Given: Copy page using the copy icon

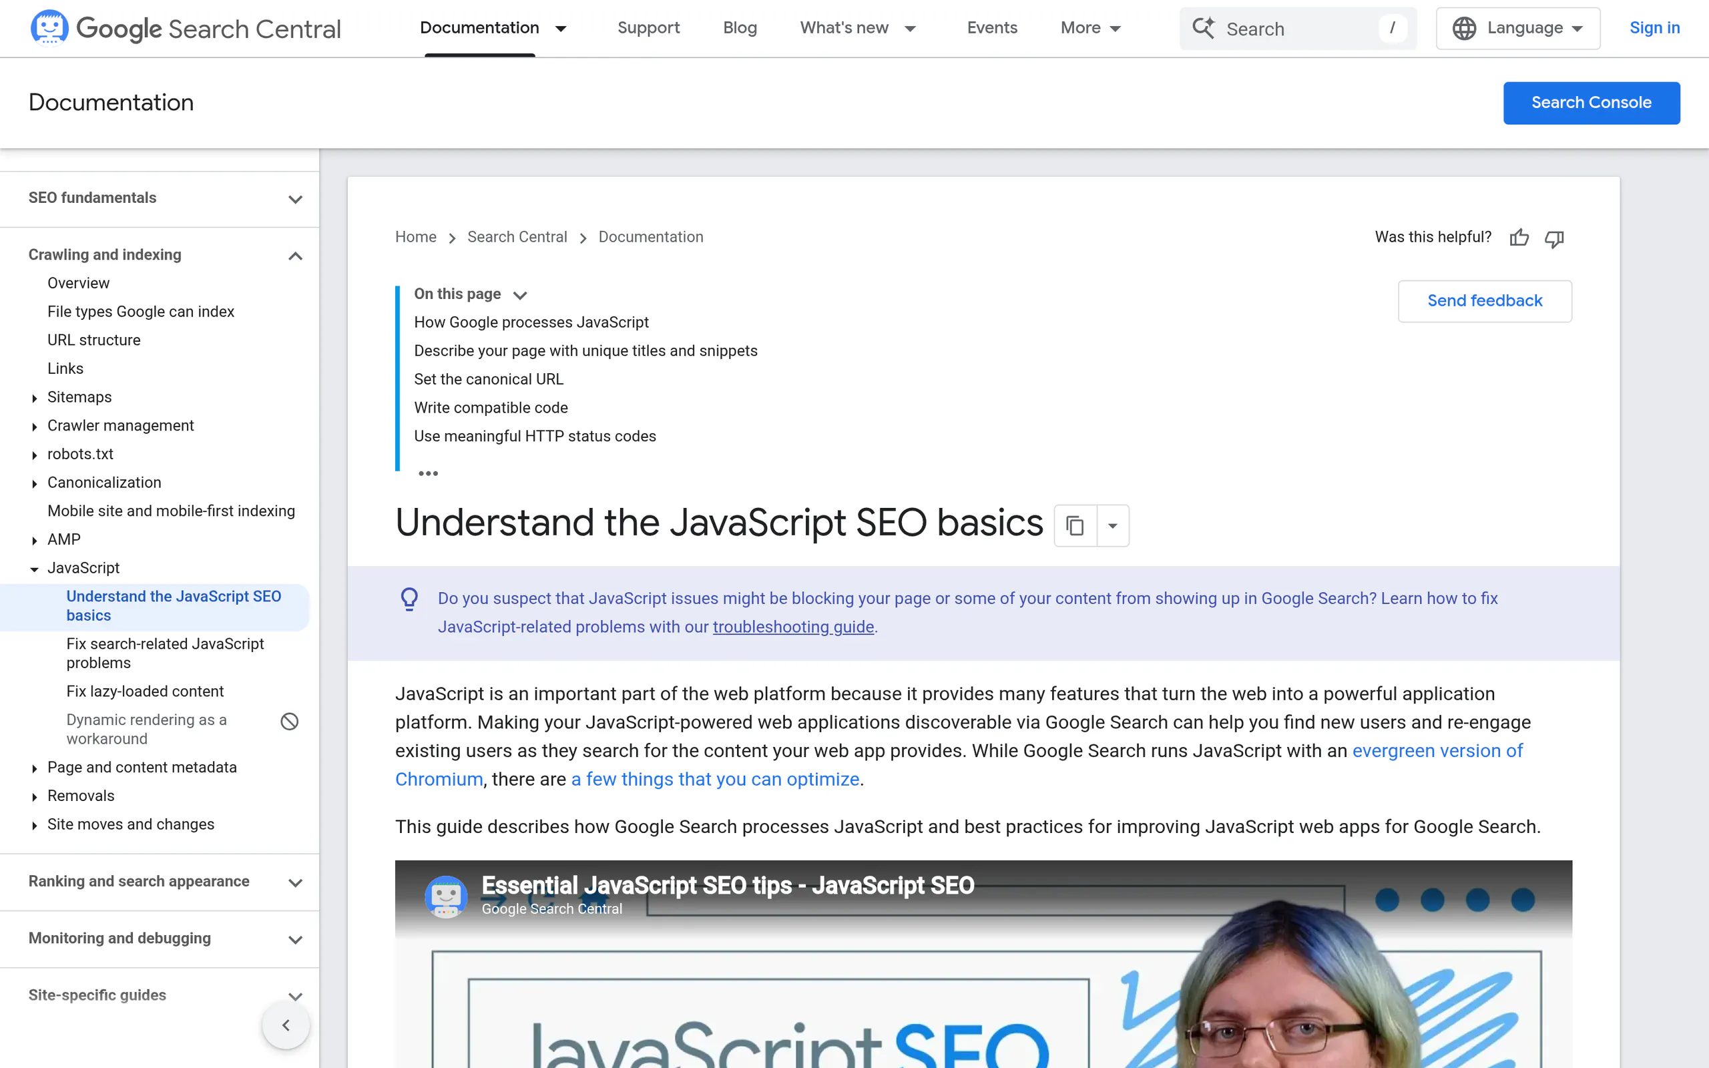Looking at the screenshot, I should pyautogui.click(x=1075, y=525).
